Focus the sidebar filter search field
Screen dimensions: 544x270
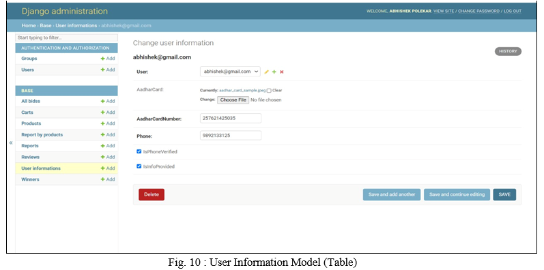coord(67,37)
